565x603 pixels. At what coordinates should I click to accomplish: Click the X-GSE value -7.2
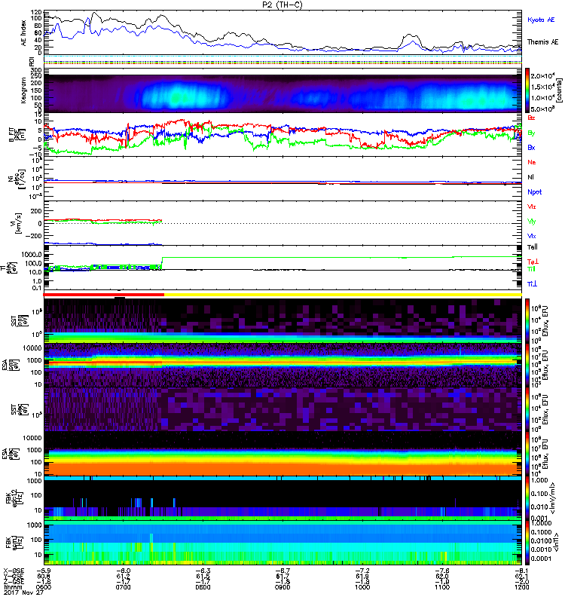(362, 571)
